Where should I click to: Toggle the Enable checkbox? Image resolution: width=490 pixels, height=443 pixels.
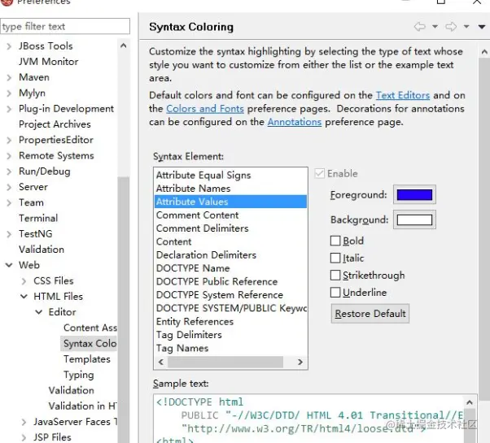point(319,173)
